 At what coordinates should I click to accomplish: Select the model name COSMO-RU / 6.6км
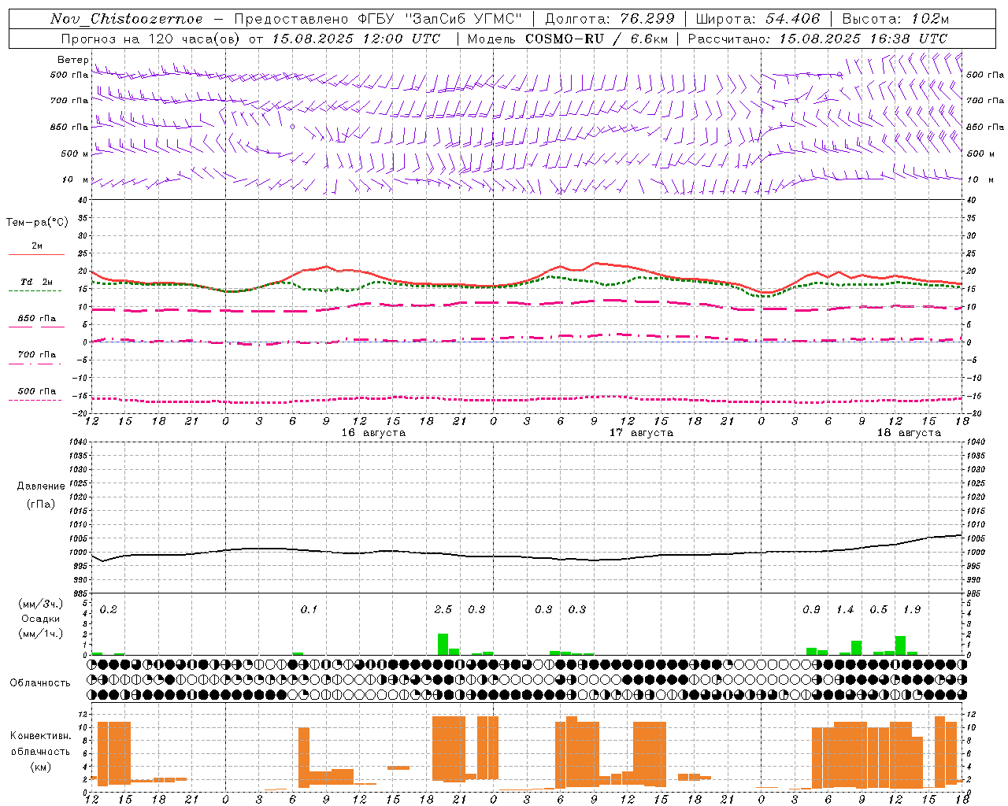coord(598,39)
